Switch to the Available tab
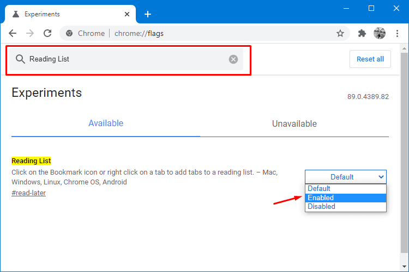 click(106, 123)
